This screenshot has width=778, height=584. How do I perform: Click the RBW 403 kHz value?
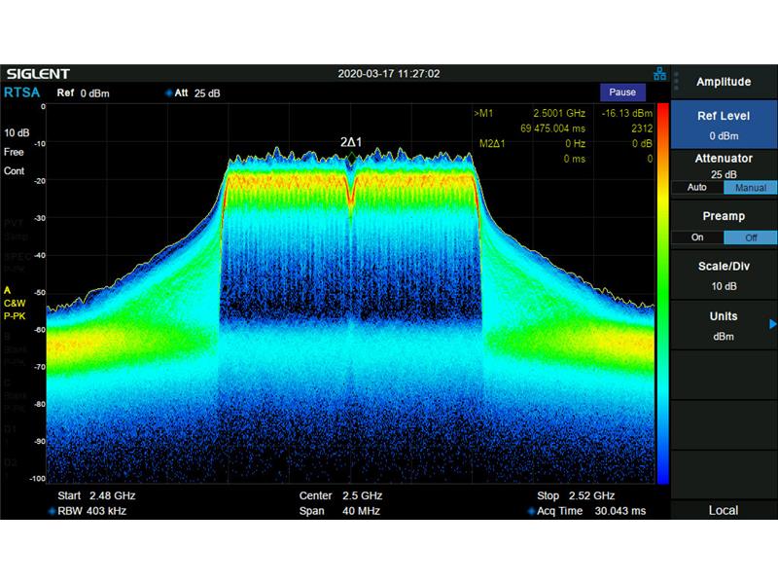pos(91,511)
